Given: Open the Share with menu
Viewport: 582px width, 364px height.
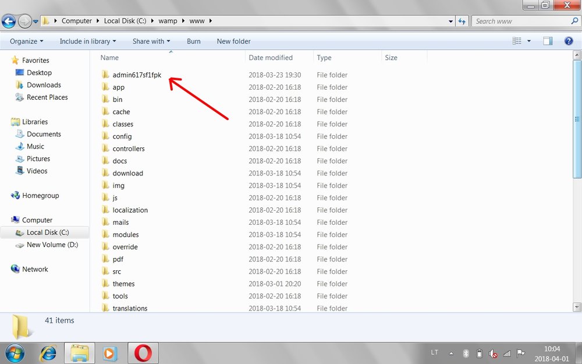Looking at the screenshot, I should coord(151,41).
